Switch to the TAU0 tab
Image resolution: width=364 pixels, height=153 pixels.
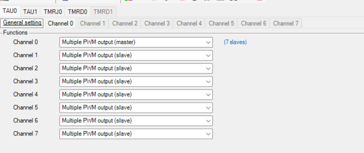pos(10,11)
